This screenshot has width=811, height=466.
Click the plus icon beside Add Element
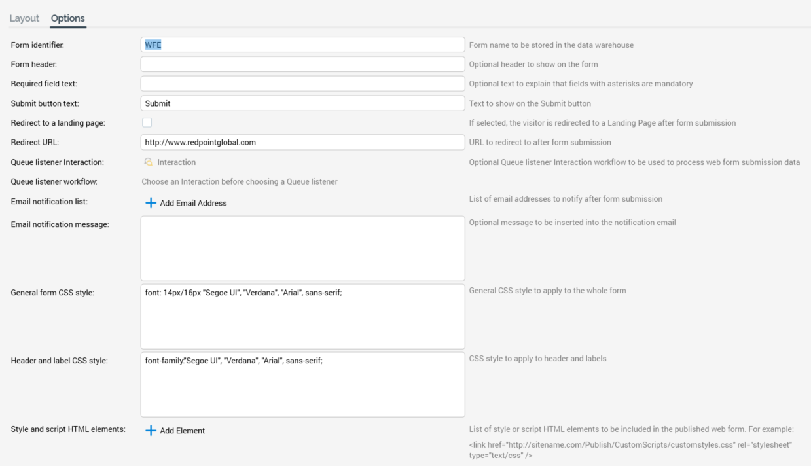pyautogui.click(x=151, y=431)
